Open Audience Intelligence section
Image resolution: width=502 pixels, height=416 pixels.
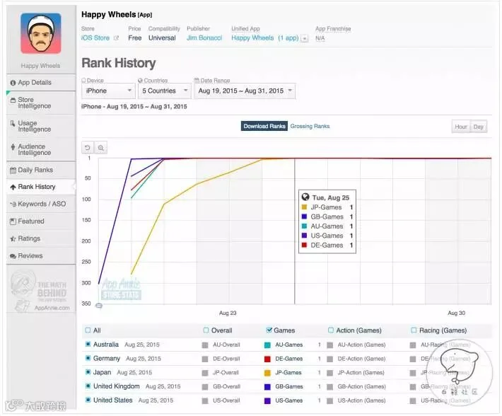click(41, 149)
